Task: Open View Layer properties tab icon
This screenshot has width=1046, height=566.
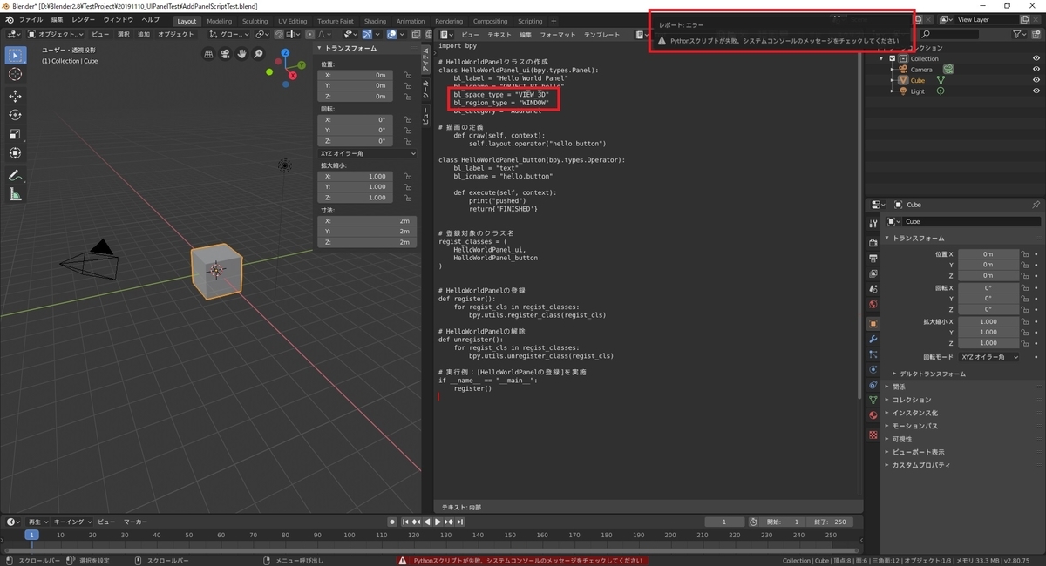Action: 873,274
